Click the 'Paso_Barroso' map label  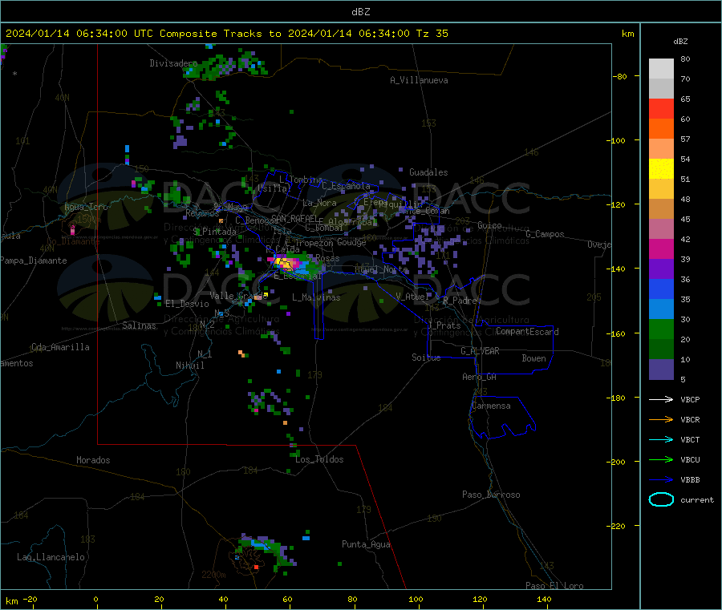tap(491, 495)
